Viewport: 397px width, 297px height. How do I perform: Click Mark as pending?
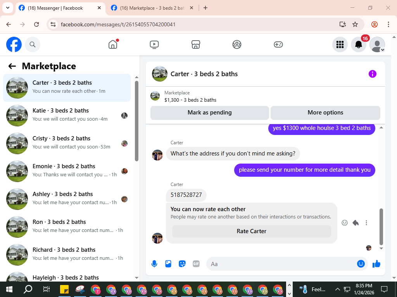[210, 113]
